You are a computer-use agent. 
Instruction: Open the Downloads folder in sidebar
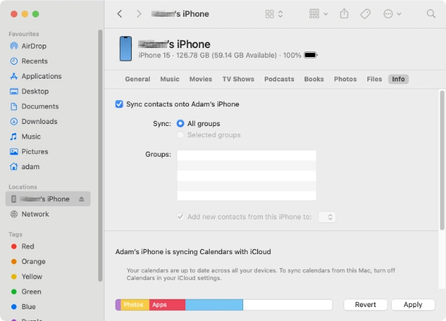point(39,122)
